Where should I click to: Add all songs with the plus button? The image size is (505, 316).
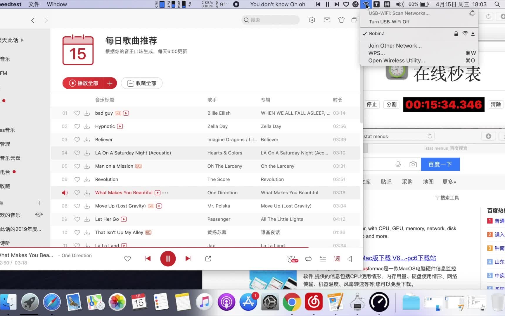coord(110,83)
